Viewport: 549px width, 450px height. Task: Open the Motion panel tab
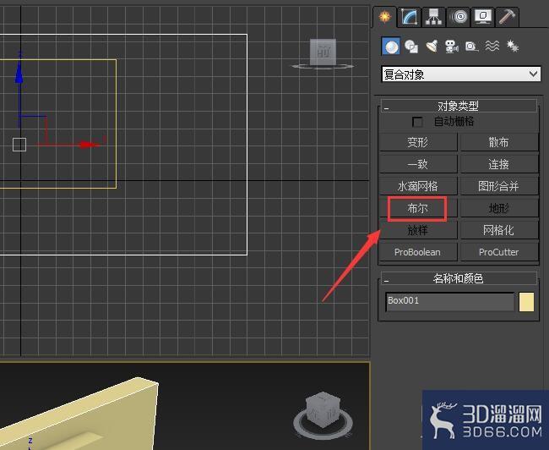459,16
